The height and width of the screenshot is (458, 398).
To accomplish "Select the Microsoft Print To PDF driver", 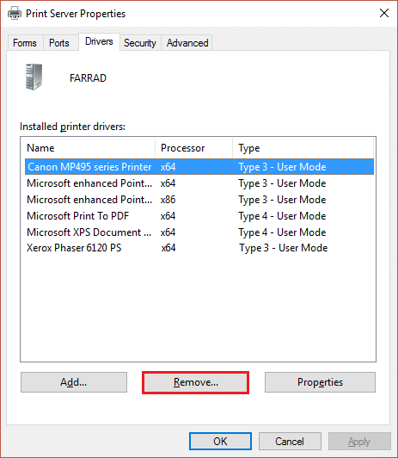I will [x=199, y=216].
